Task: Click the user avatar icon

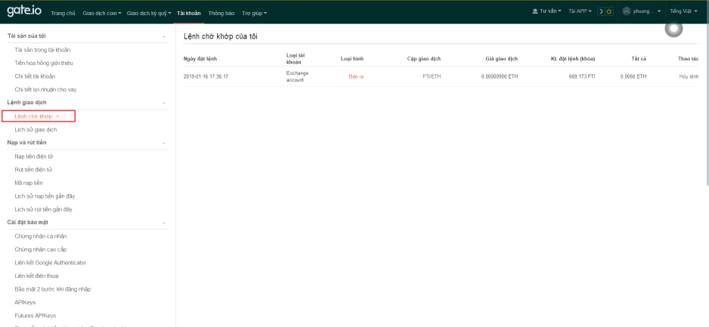Action: coord(627,11)
